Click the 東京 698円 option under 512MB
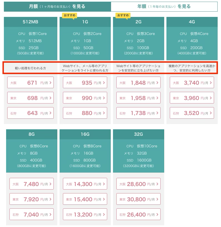 [x=30, y=98]
